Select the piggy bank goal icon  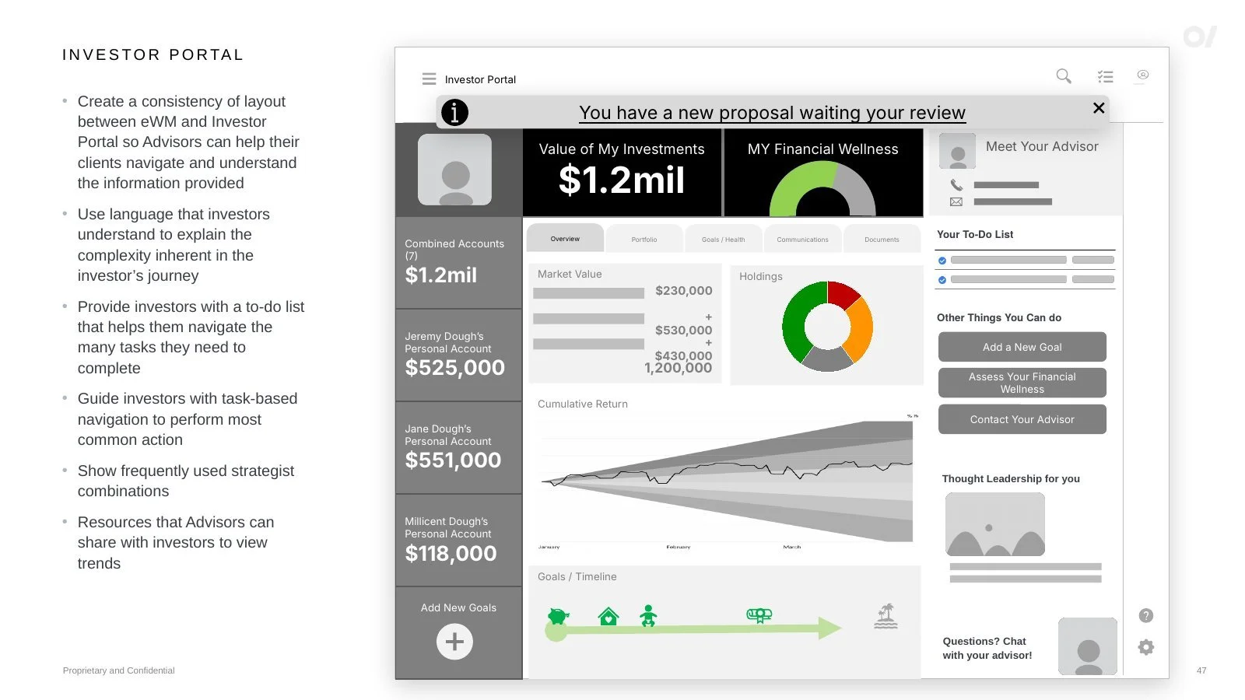tap(558, 616)
